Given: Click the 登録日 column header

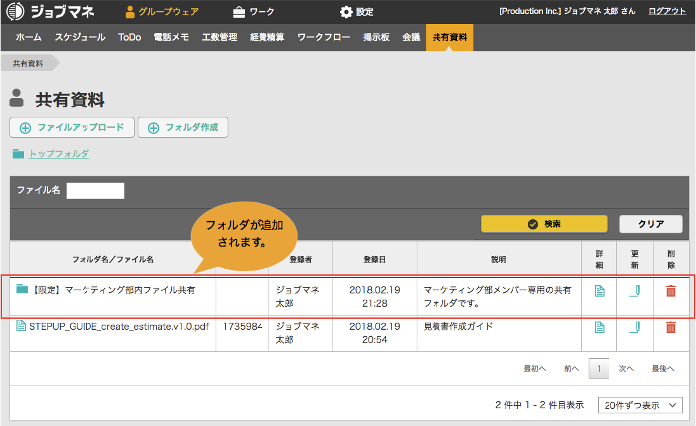Looking at the screenshot, I should (x=375, y=259).
